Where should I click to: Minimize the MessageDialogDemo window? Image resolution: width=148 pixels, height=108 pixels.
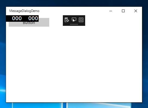click(x=111, y=11)
